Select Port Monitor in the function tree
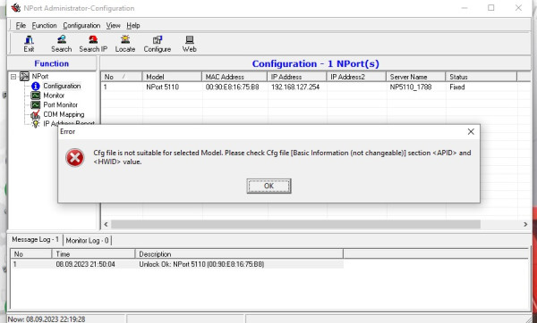The height and width of the screenshot is (323, 537). pos(60,104)
